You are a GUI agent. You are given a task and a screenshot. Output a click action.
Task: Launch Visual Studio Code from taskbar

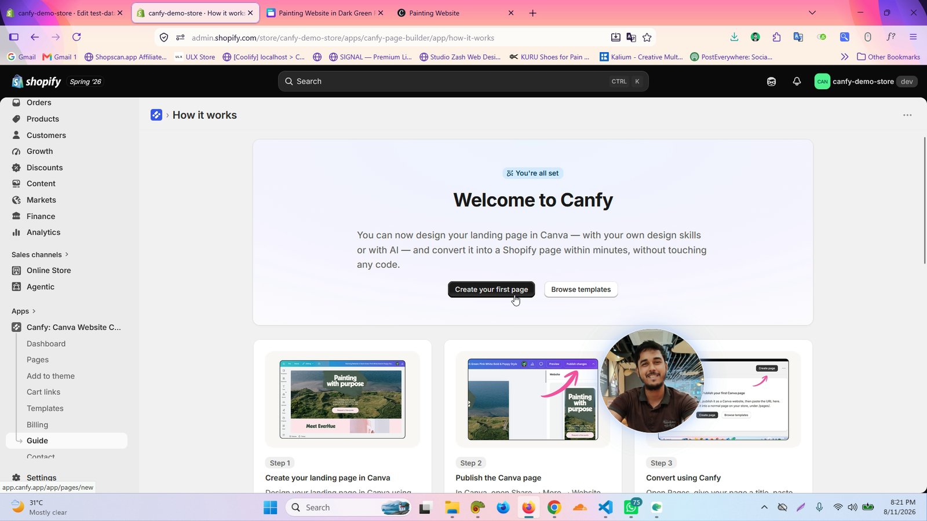click(605, 508)
